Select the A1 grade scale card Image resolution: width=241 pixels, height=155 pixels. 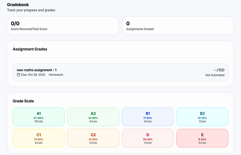pyautogui.click(x=39, y=117)
